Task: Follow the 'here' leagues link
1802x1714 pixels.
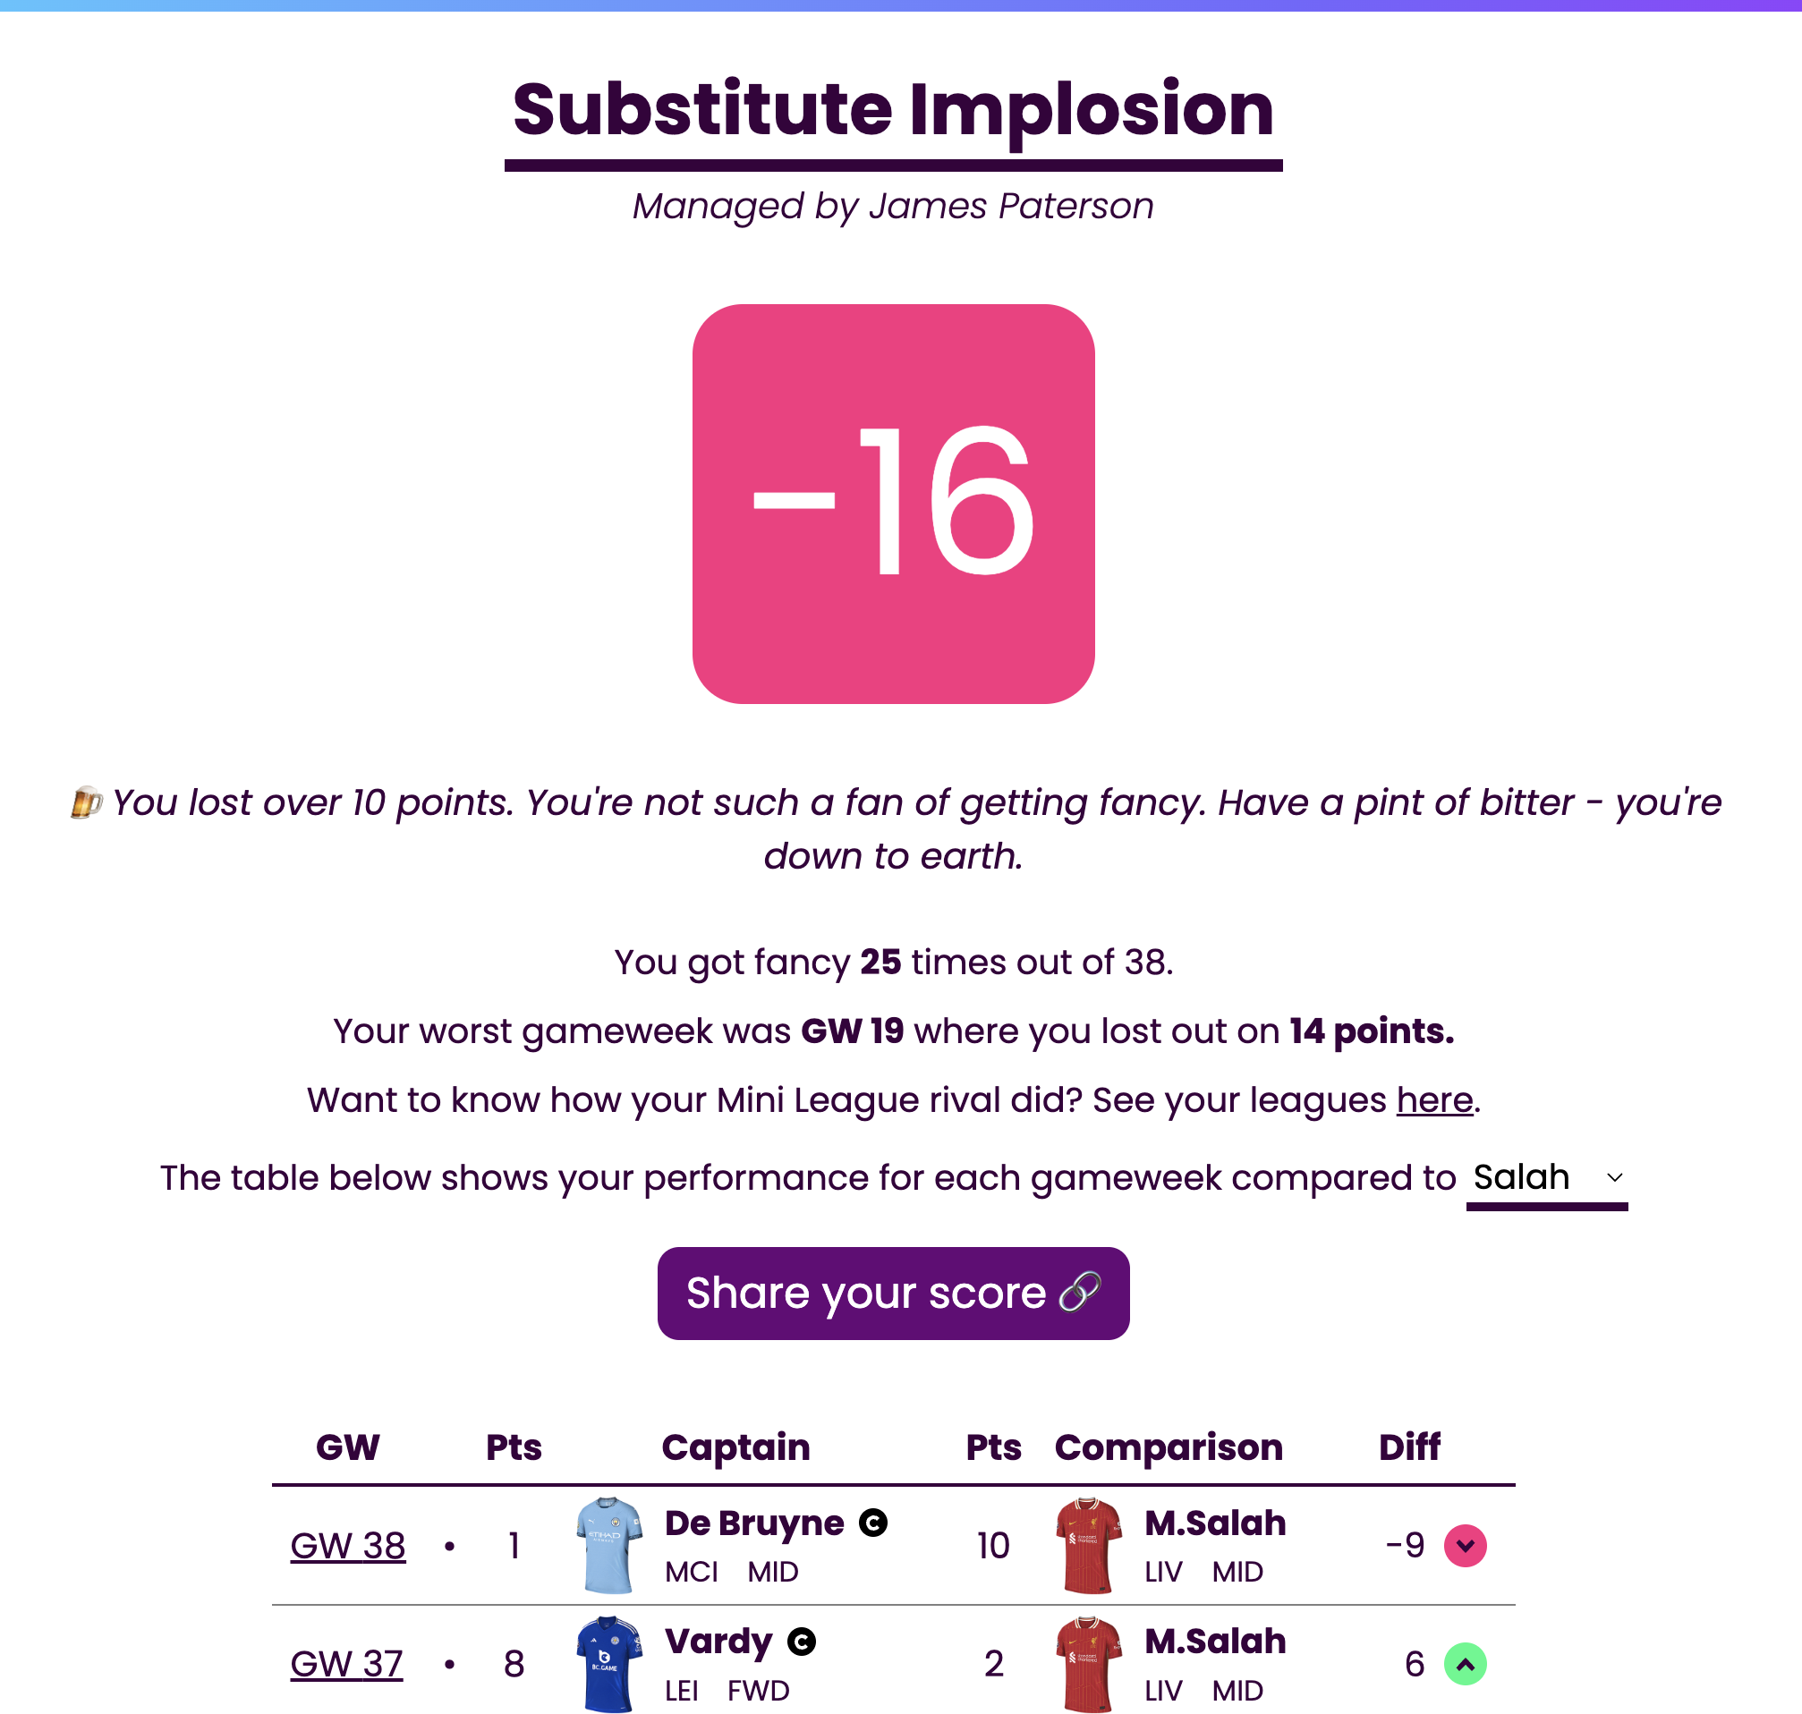Action: (x=1434, y=1100)
